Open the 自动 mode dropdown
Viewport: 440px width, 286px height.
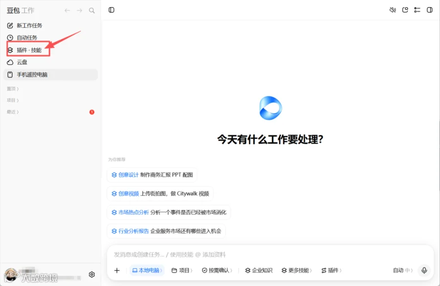(403, 270)
